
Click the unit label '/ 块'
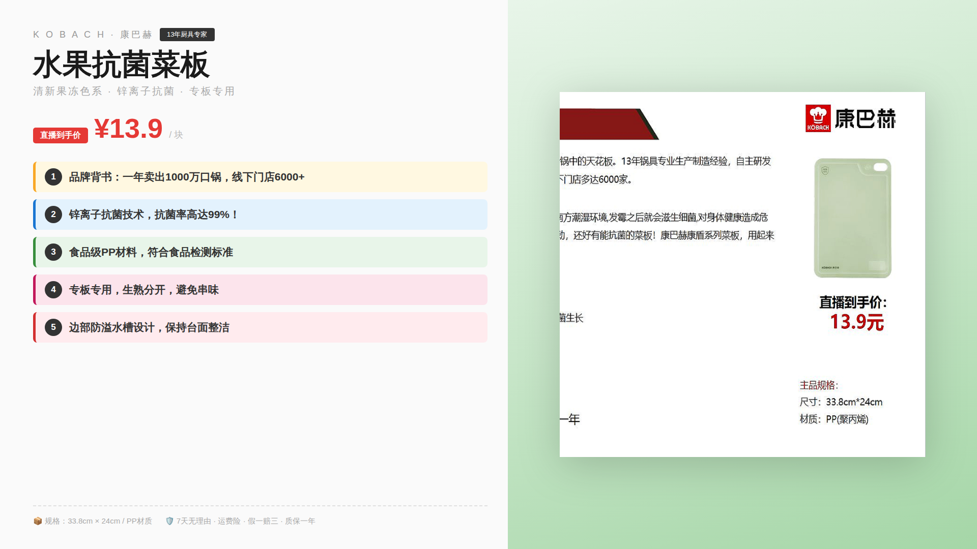coord(176,135)
